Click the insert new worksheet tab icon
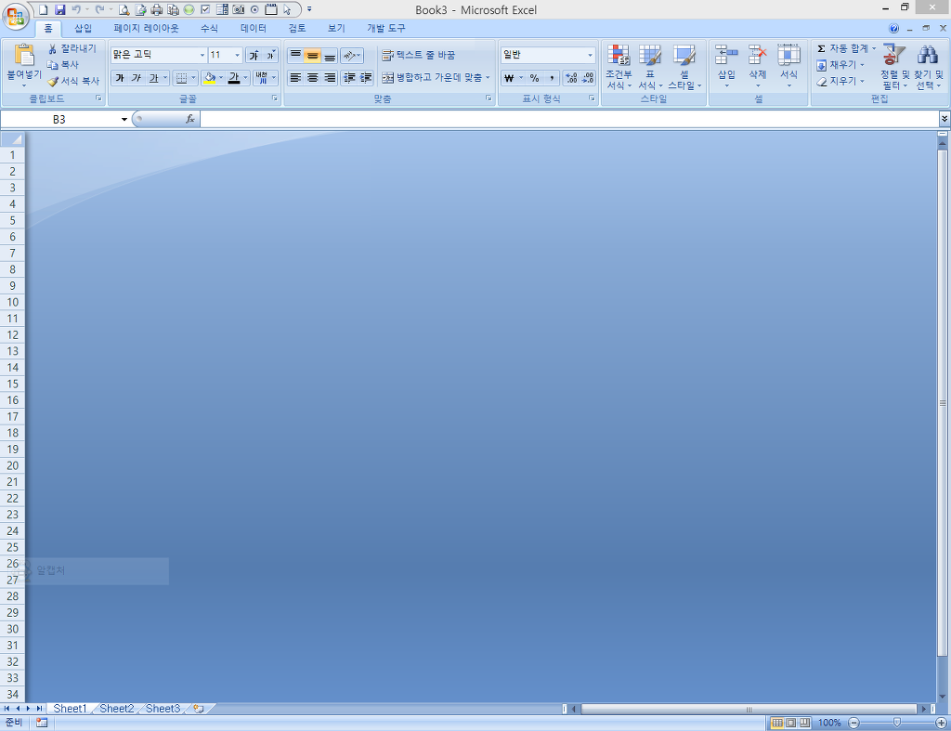951x731 pixels. tap(199, 708)
